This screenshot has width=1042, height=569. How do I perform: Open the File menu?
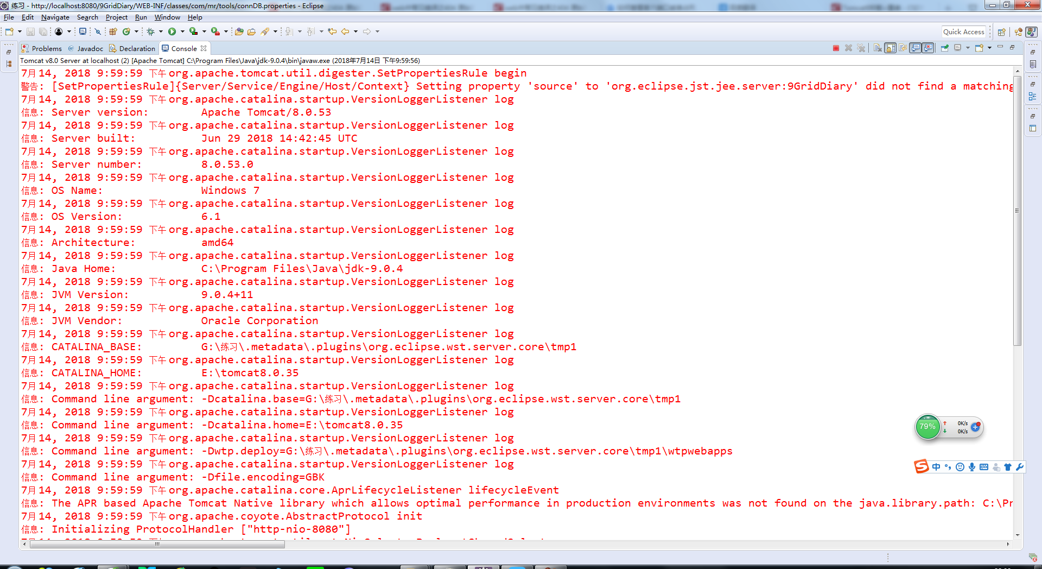[9, 17]
